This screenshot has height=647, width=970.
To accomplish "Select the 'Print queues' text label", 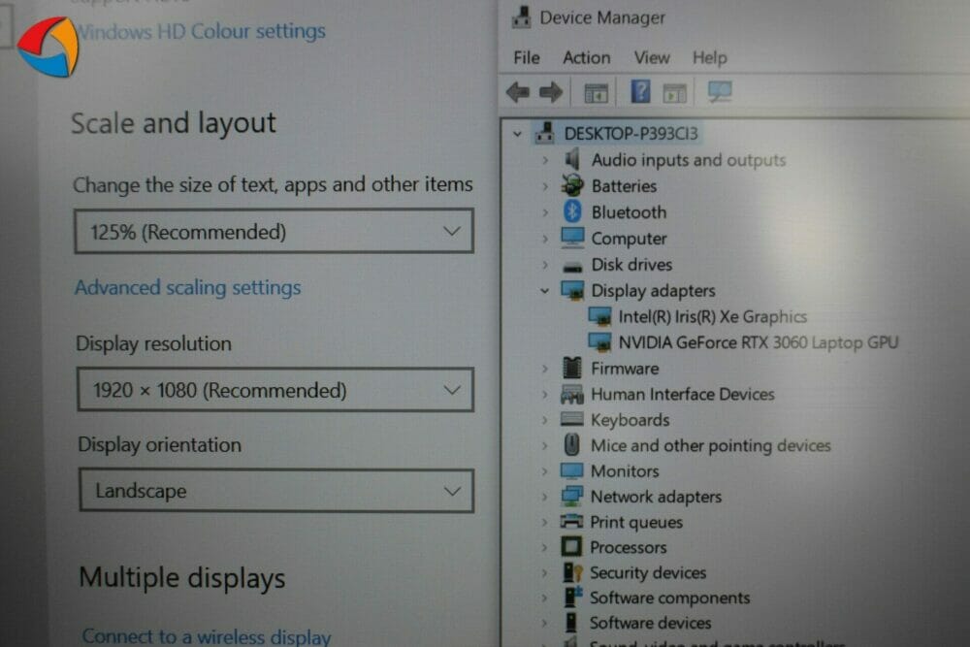I will click(x=636, y=523).
